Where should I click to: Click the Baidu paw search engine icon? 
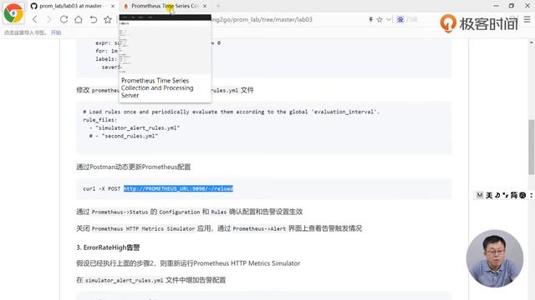400,20
